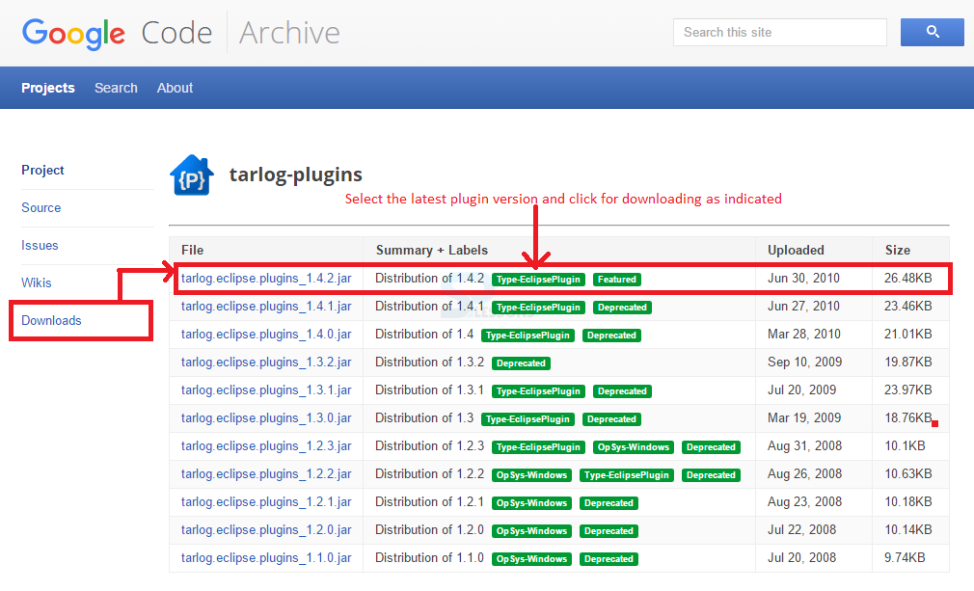The image size is (974, 591).
Task: Download tarlog.eclipse.plugins_1.4.0.jar
Action: pyautogui.click(x=266, y=335)
